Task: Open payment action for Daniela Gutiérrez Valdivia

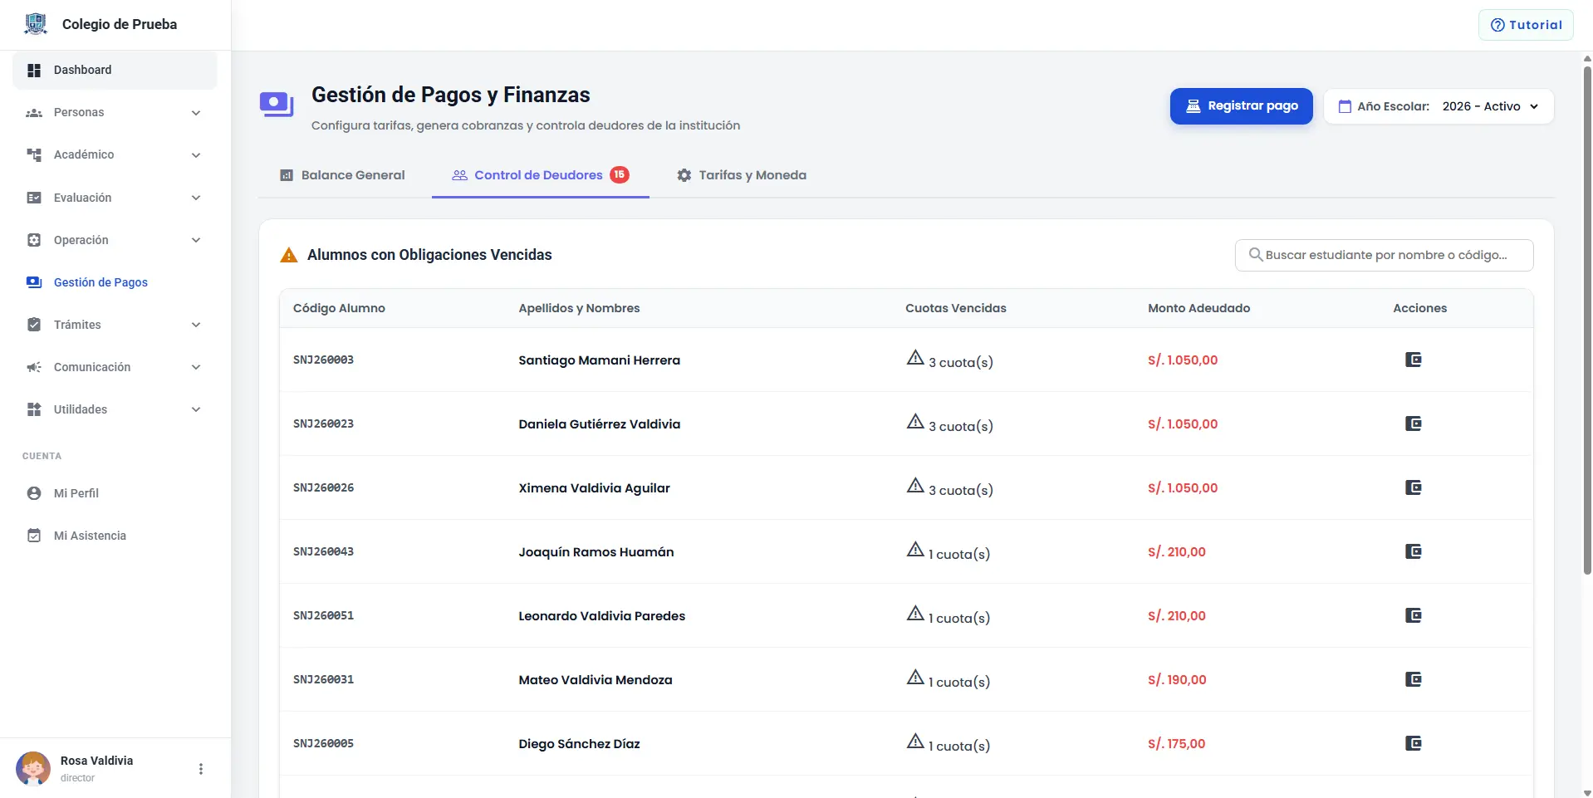Action: 1413,423
